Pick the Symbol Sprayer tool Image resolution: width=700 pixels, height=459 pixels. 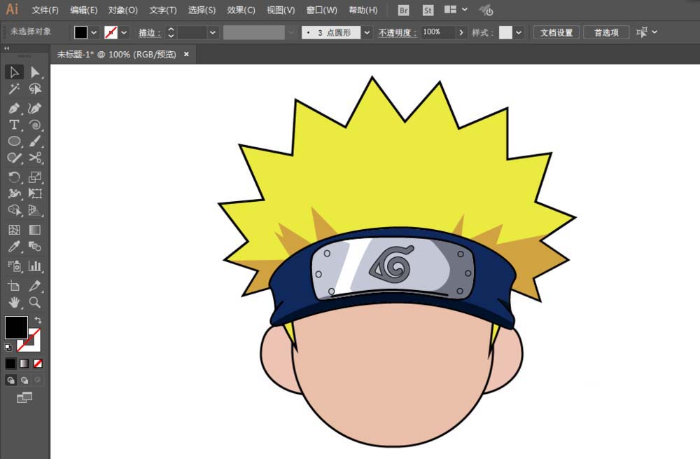point(14,266)
